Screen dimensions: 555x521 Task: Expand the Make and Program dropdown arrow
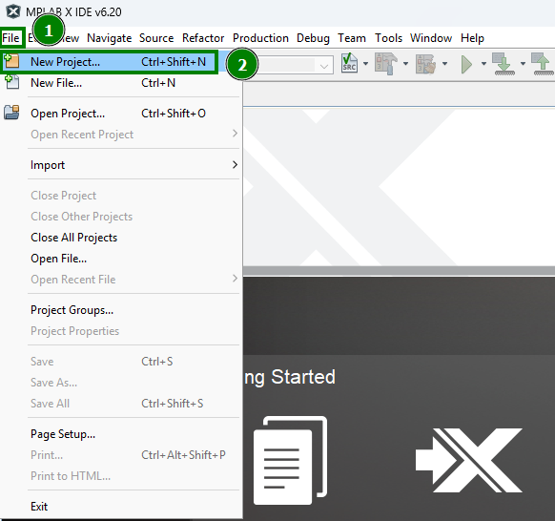pyautogui.click(x=523, y=64)
